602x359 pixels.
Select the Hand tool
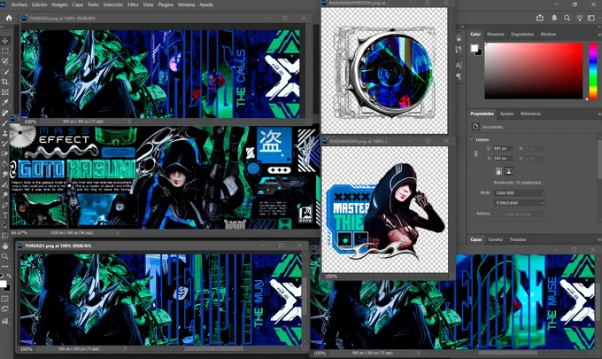point(5,246)
